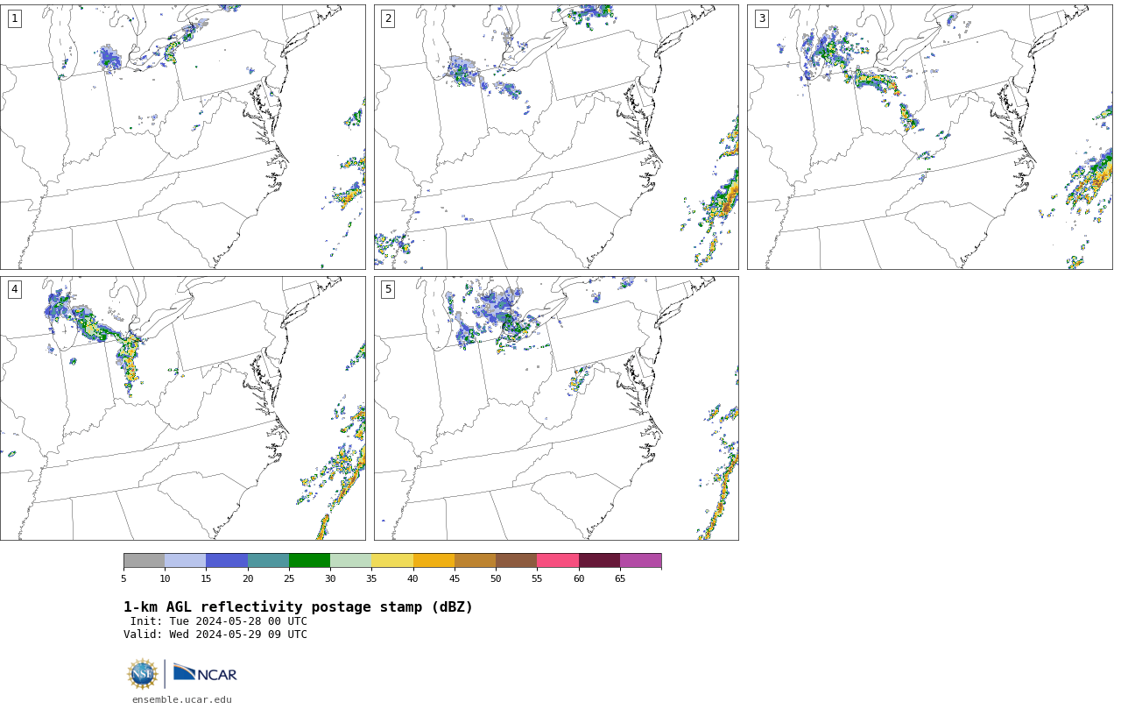
Task: Click the colorbar tick label 20
Action: [248, 578]
